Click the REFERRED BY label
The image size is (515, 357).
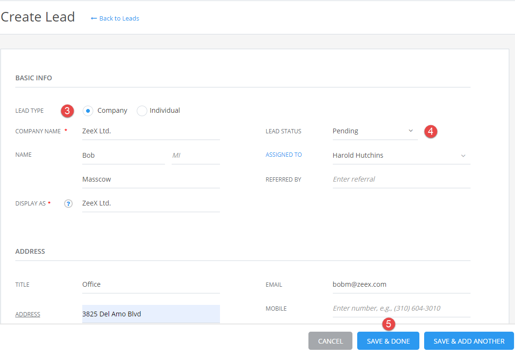(284, 180)
